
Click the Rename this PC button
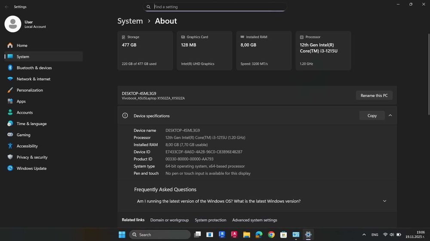coord(374,96)
